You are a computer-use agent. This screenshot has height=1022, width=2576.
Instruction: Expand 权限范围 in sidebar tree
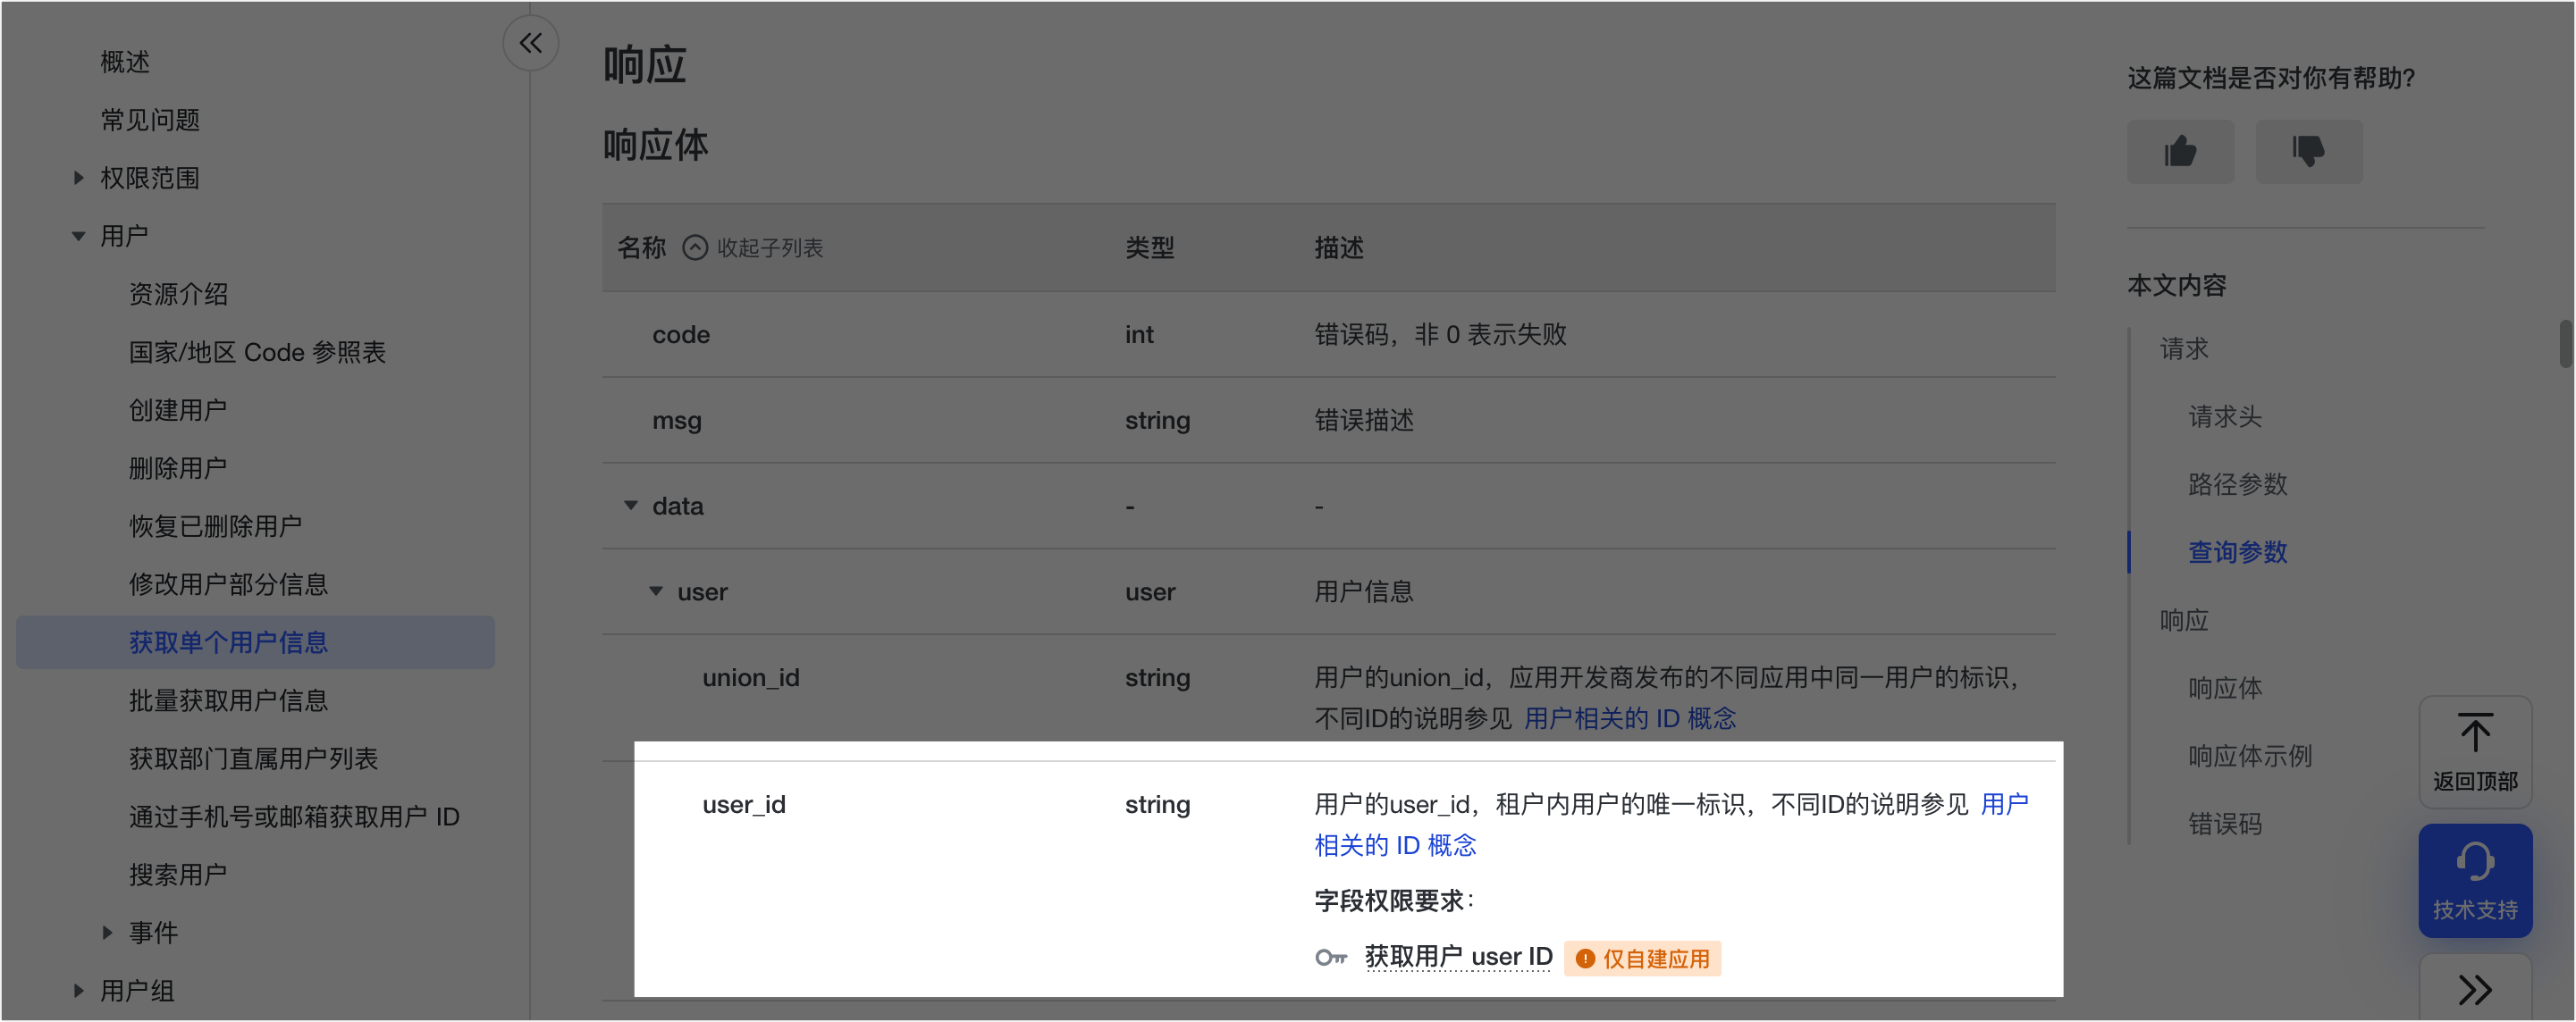coord(79,178)
